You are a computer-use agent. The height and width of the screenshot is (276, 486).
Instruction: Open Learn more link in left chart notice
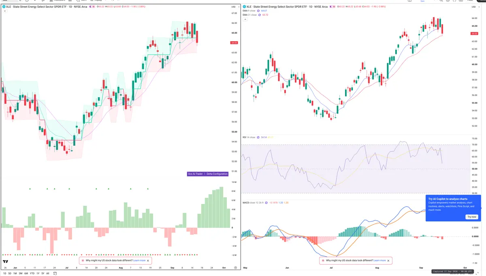tap(139, 261)
